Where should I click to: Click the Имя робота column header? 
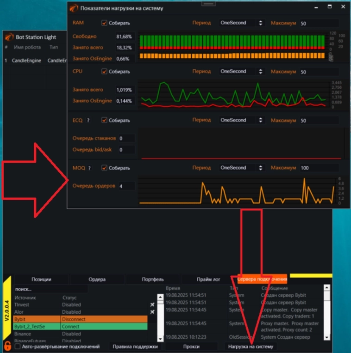27,47
